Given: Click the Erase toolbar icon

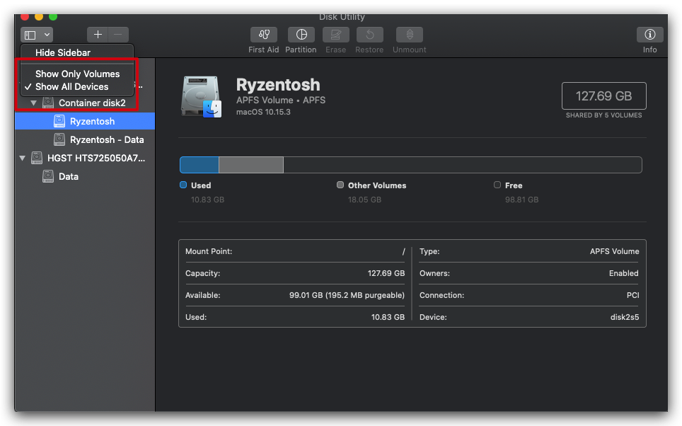Looking at the screenshot, I should [336, 35].
